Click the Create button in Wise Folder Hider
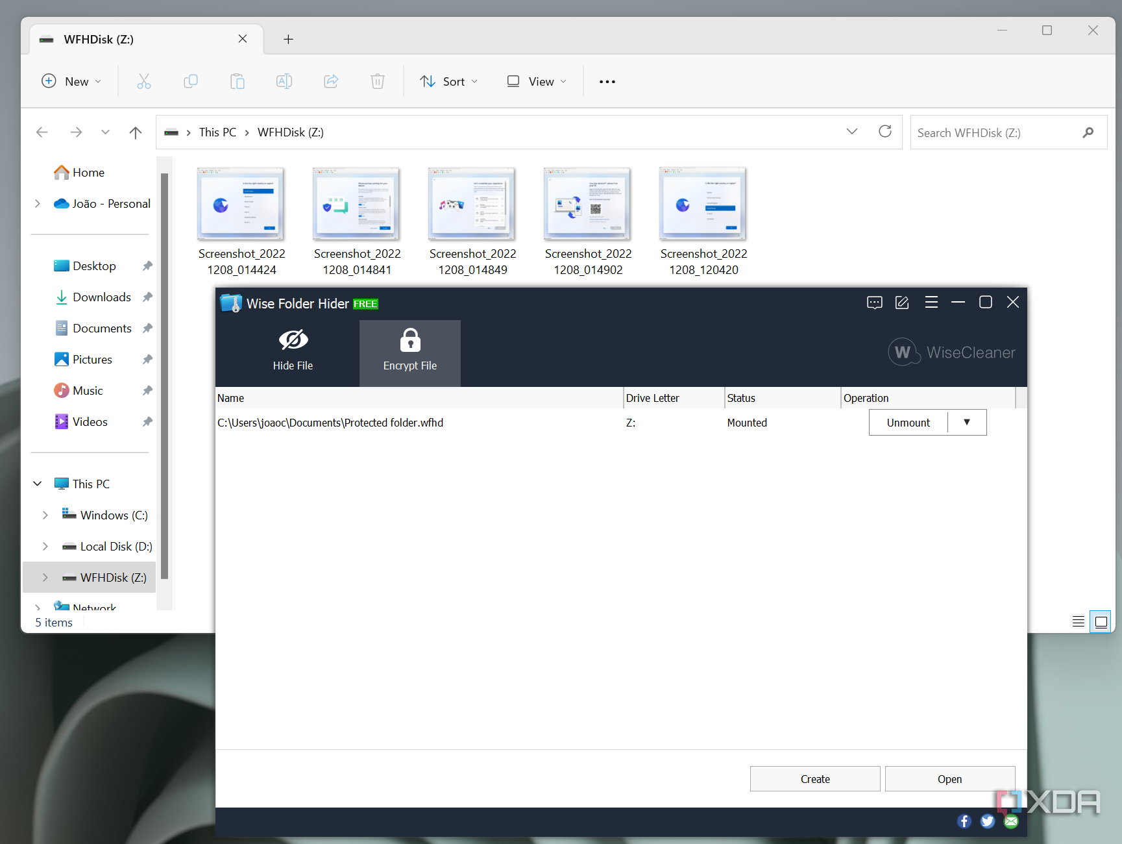Screen dimensions: 1122x844 click(x=814, y=778)
